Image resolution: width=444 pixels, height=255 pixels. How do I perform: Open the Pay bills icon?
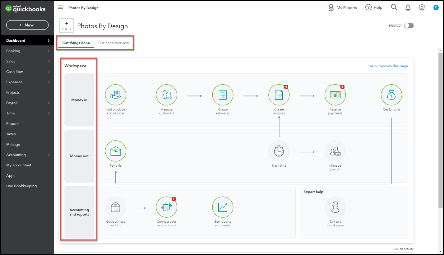click(x=116, y=151)
